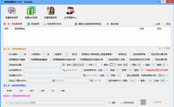Screen dimensions: 174x107
Task: Click the 开始剪辑 start button text
Action: tap(157, 102)
